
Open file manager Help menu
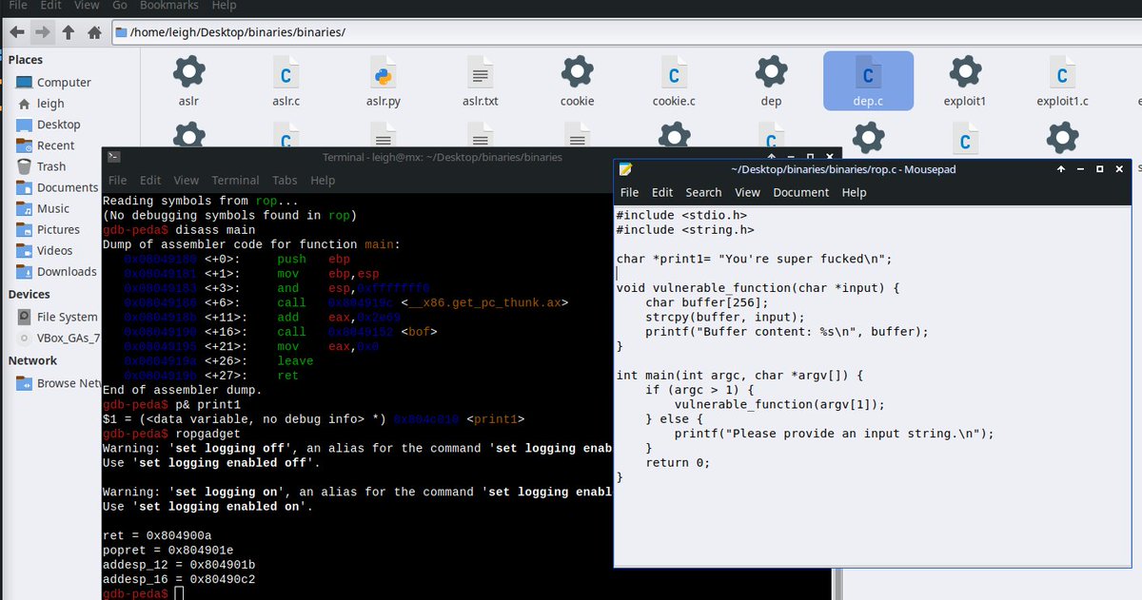(224, 5)
